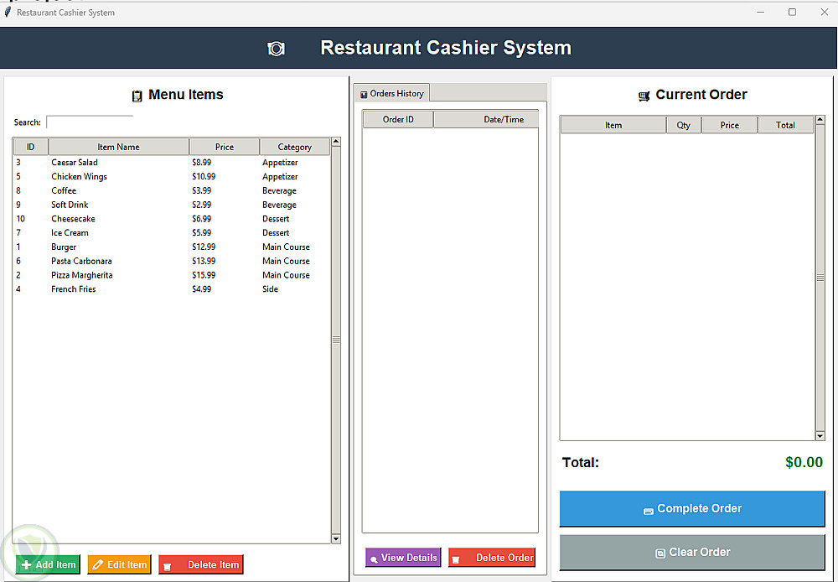Click the Clear Order button

pyautogui.click(x=692, y=552)
